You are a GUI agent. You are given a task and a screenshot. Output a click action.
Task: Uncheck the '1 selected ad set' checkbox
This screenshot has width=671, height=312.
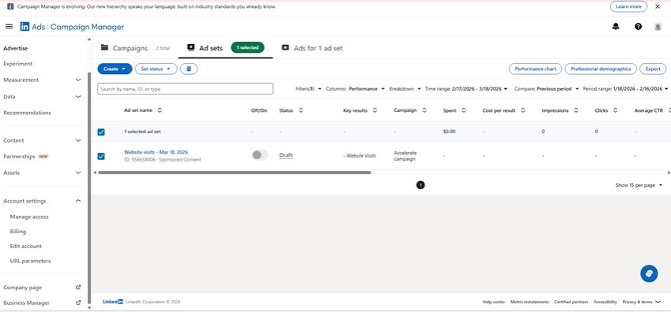[101, 132]
